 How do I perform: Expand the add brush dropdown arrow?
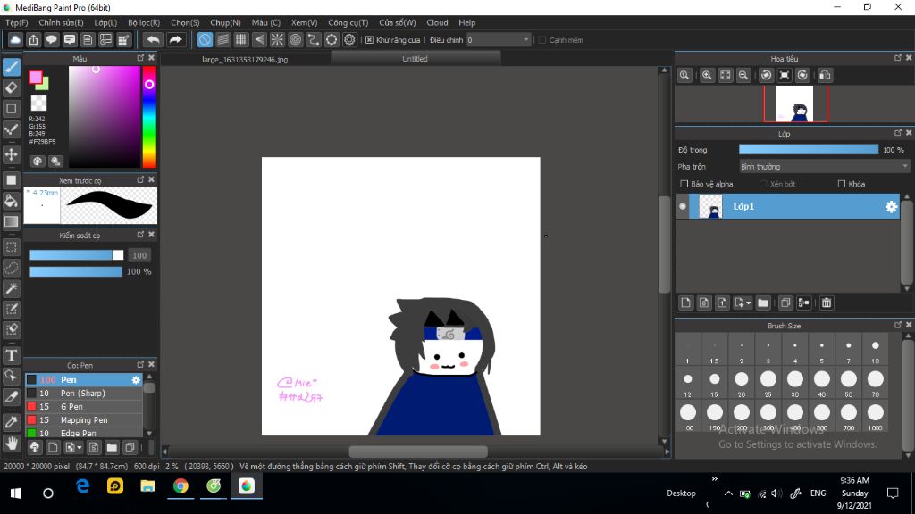point(79,448)
